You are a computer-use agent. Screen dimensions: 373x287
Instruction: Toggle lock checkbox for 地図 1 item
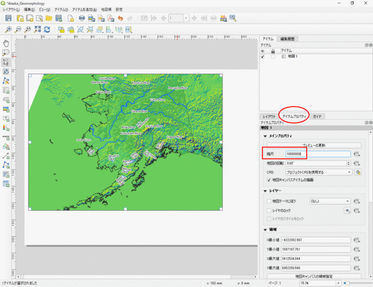(273, 57)
